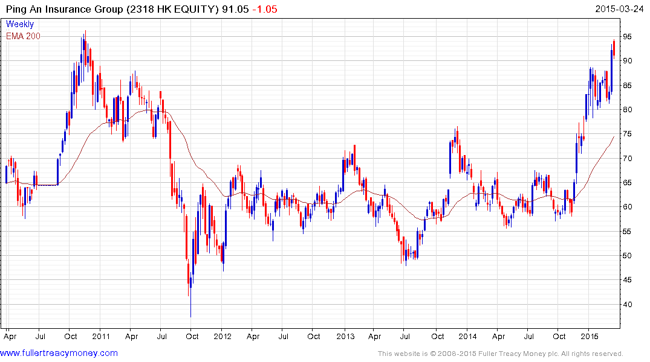The height and width of the screenshot is (362, 650).
Task: Select the 91.05 last price value
Action: click(x=235, y=9)
